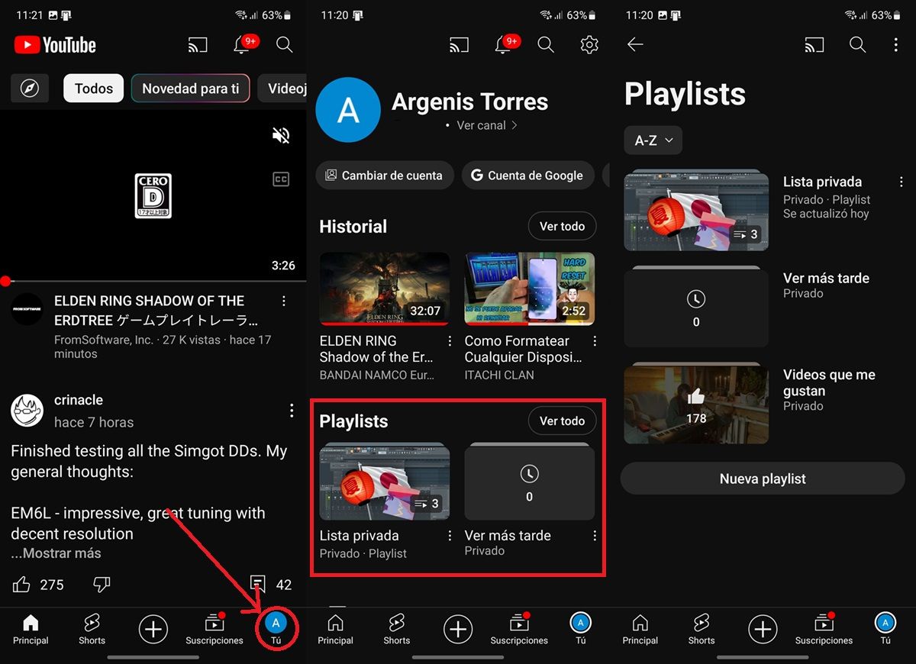The height and width of the screenshot is (664, 916).
Task: Open options for Lista privada on profile
Action: [450, 536]
